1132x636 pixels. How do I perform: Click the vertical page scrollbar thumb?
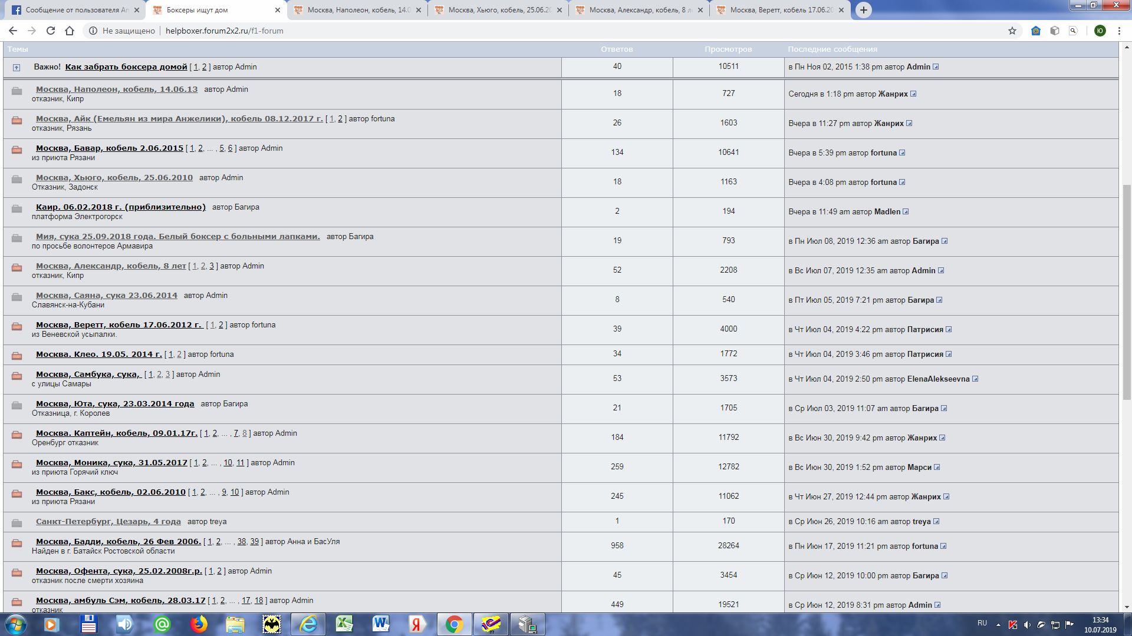pyautogui.click(x=1127, y=291)
